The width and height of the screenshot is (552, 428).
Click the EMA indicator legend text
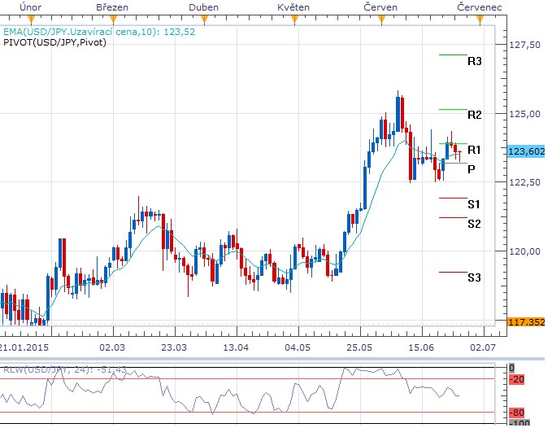tap(99, 32)
